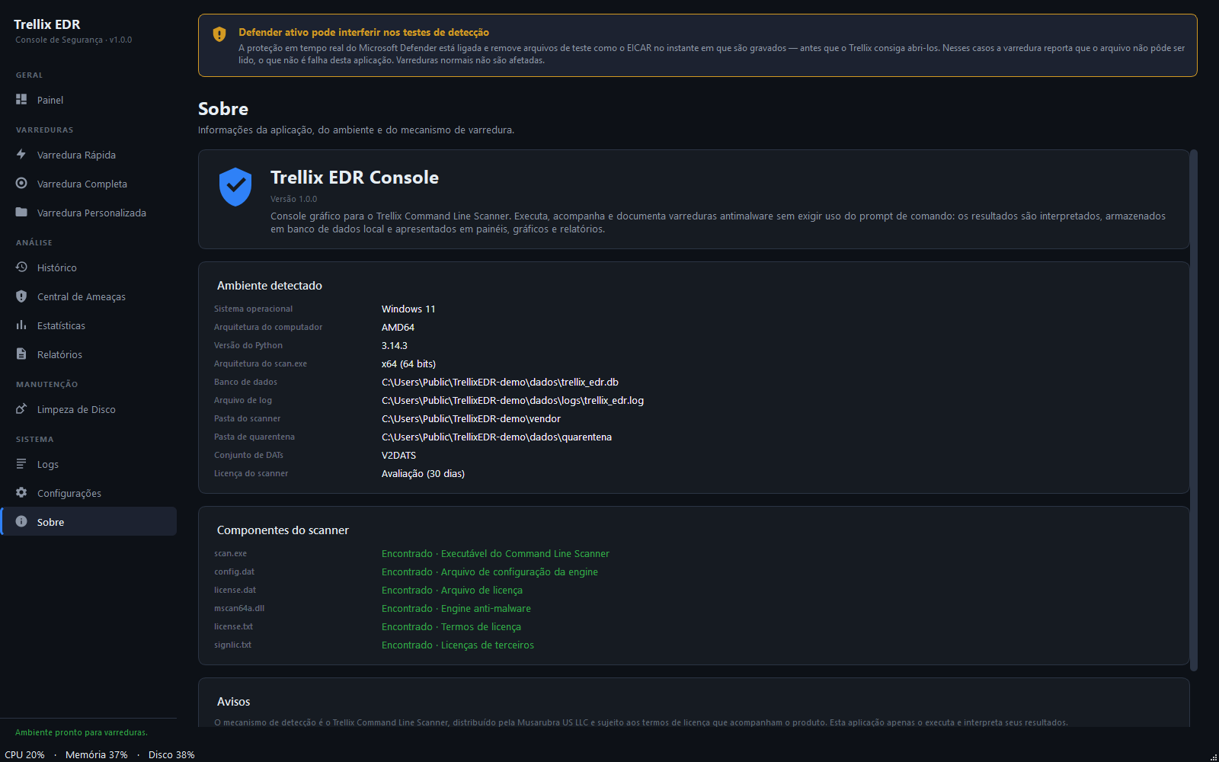Open Varredura Completa page
This screenshot has width=1219, height=762.
point(88,184)
